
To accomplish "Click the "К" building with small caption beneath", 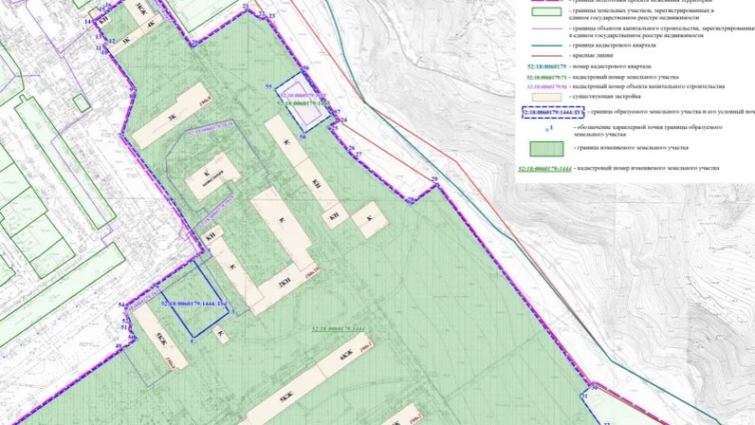I will [x=213, y=176].
